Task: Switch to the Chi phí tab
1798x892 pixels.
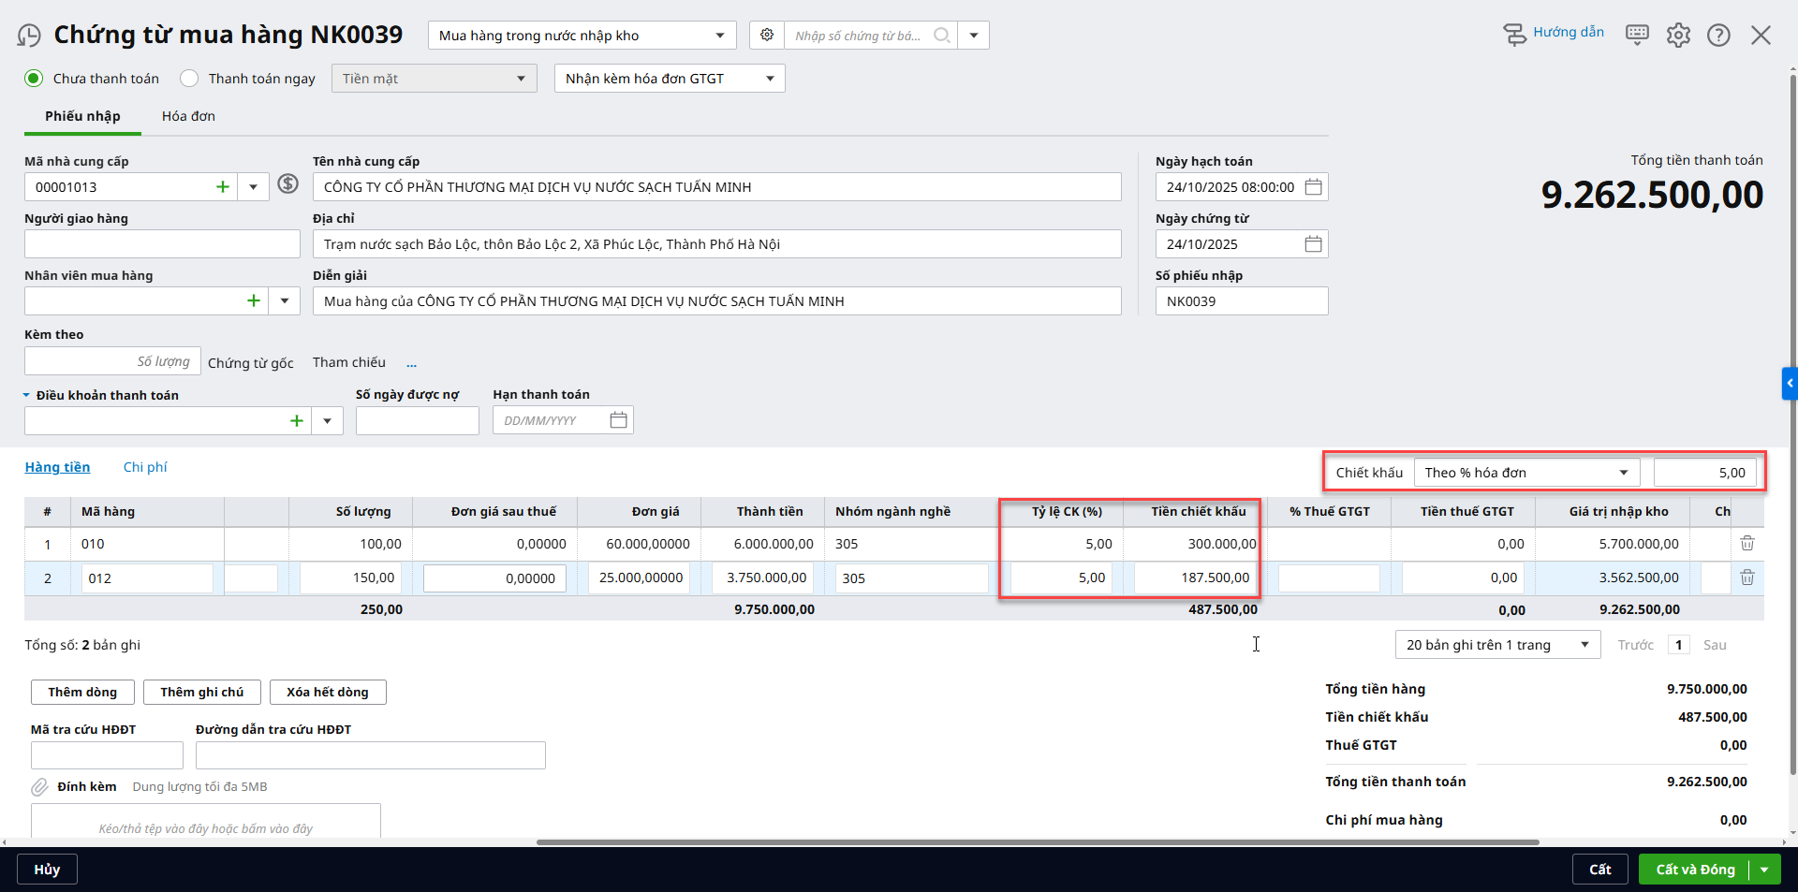Action: pos(145,467)
